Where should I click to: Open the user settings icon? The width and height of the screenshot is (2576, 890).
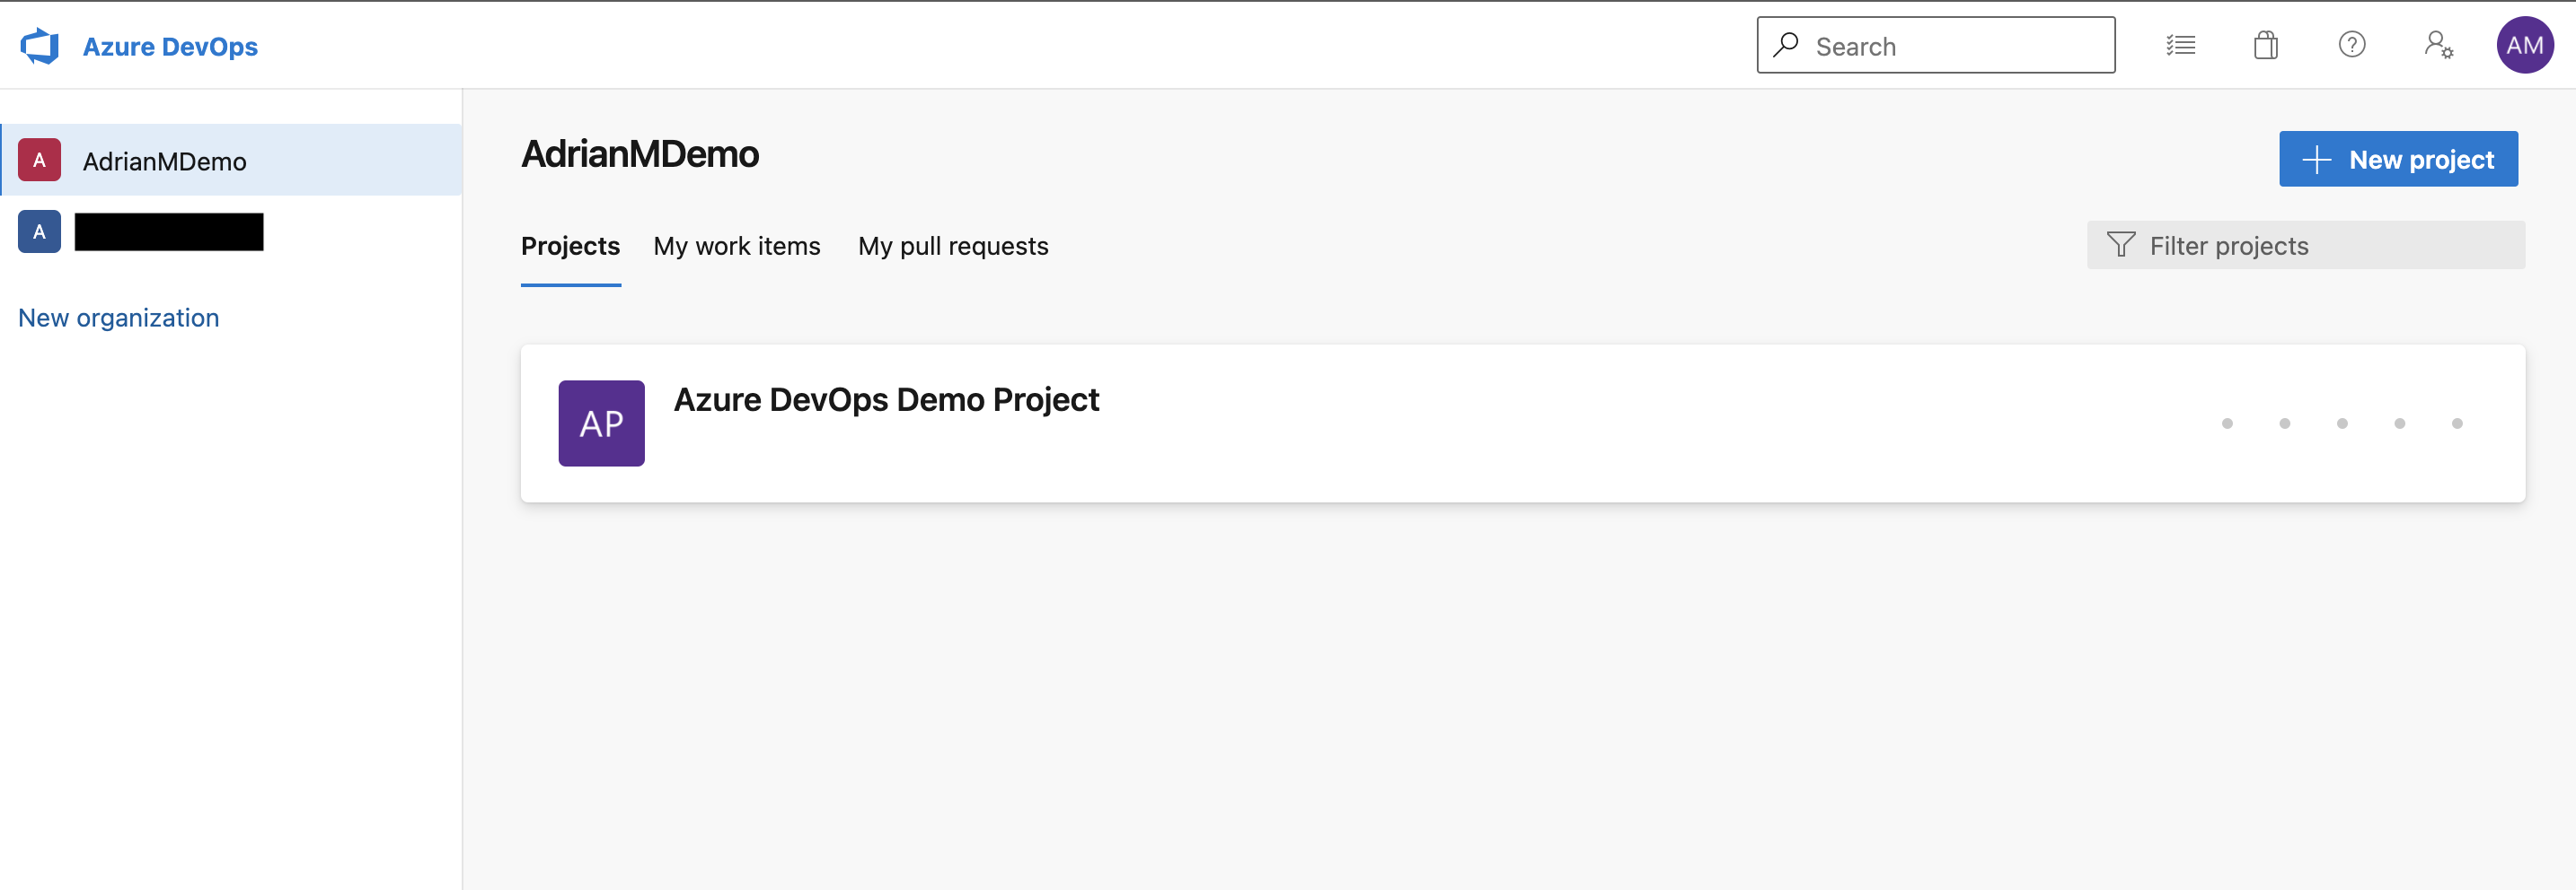pyautogui.click(x=2439, y=45)
